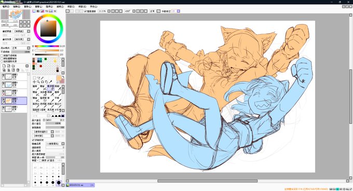Rotate canvas clockwise with toolbar button
This screenshot has height=191, width=353.
pos(142,11)
